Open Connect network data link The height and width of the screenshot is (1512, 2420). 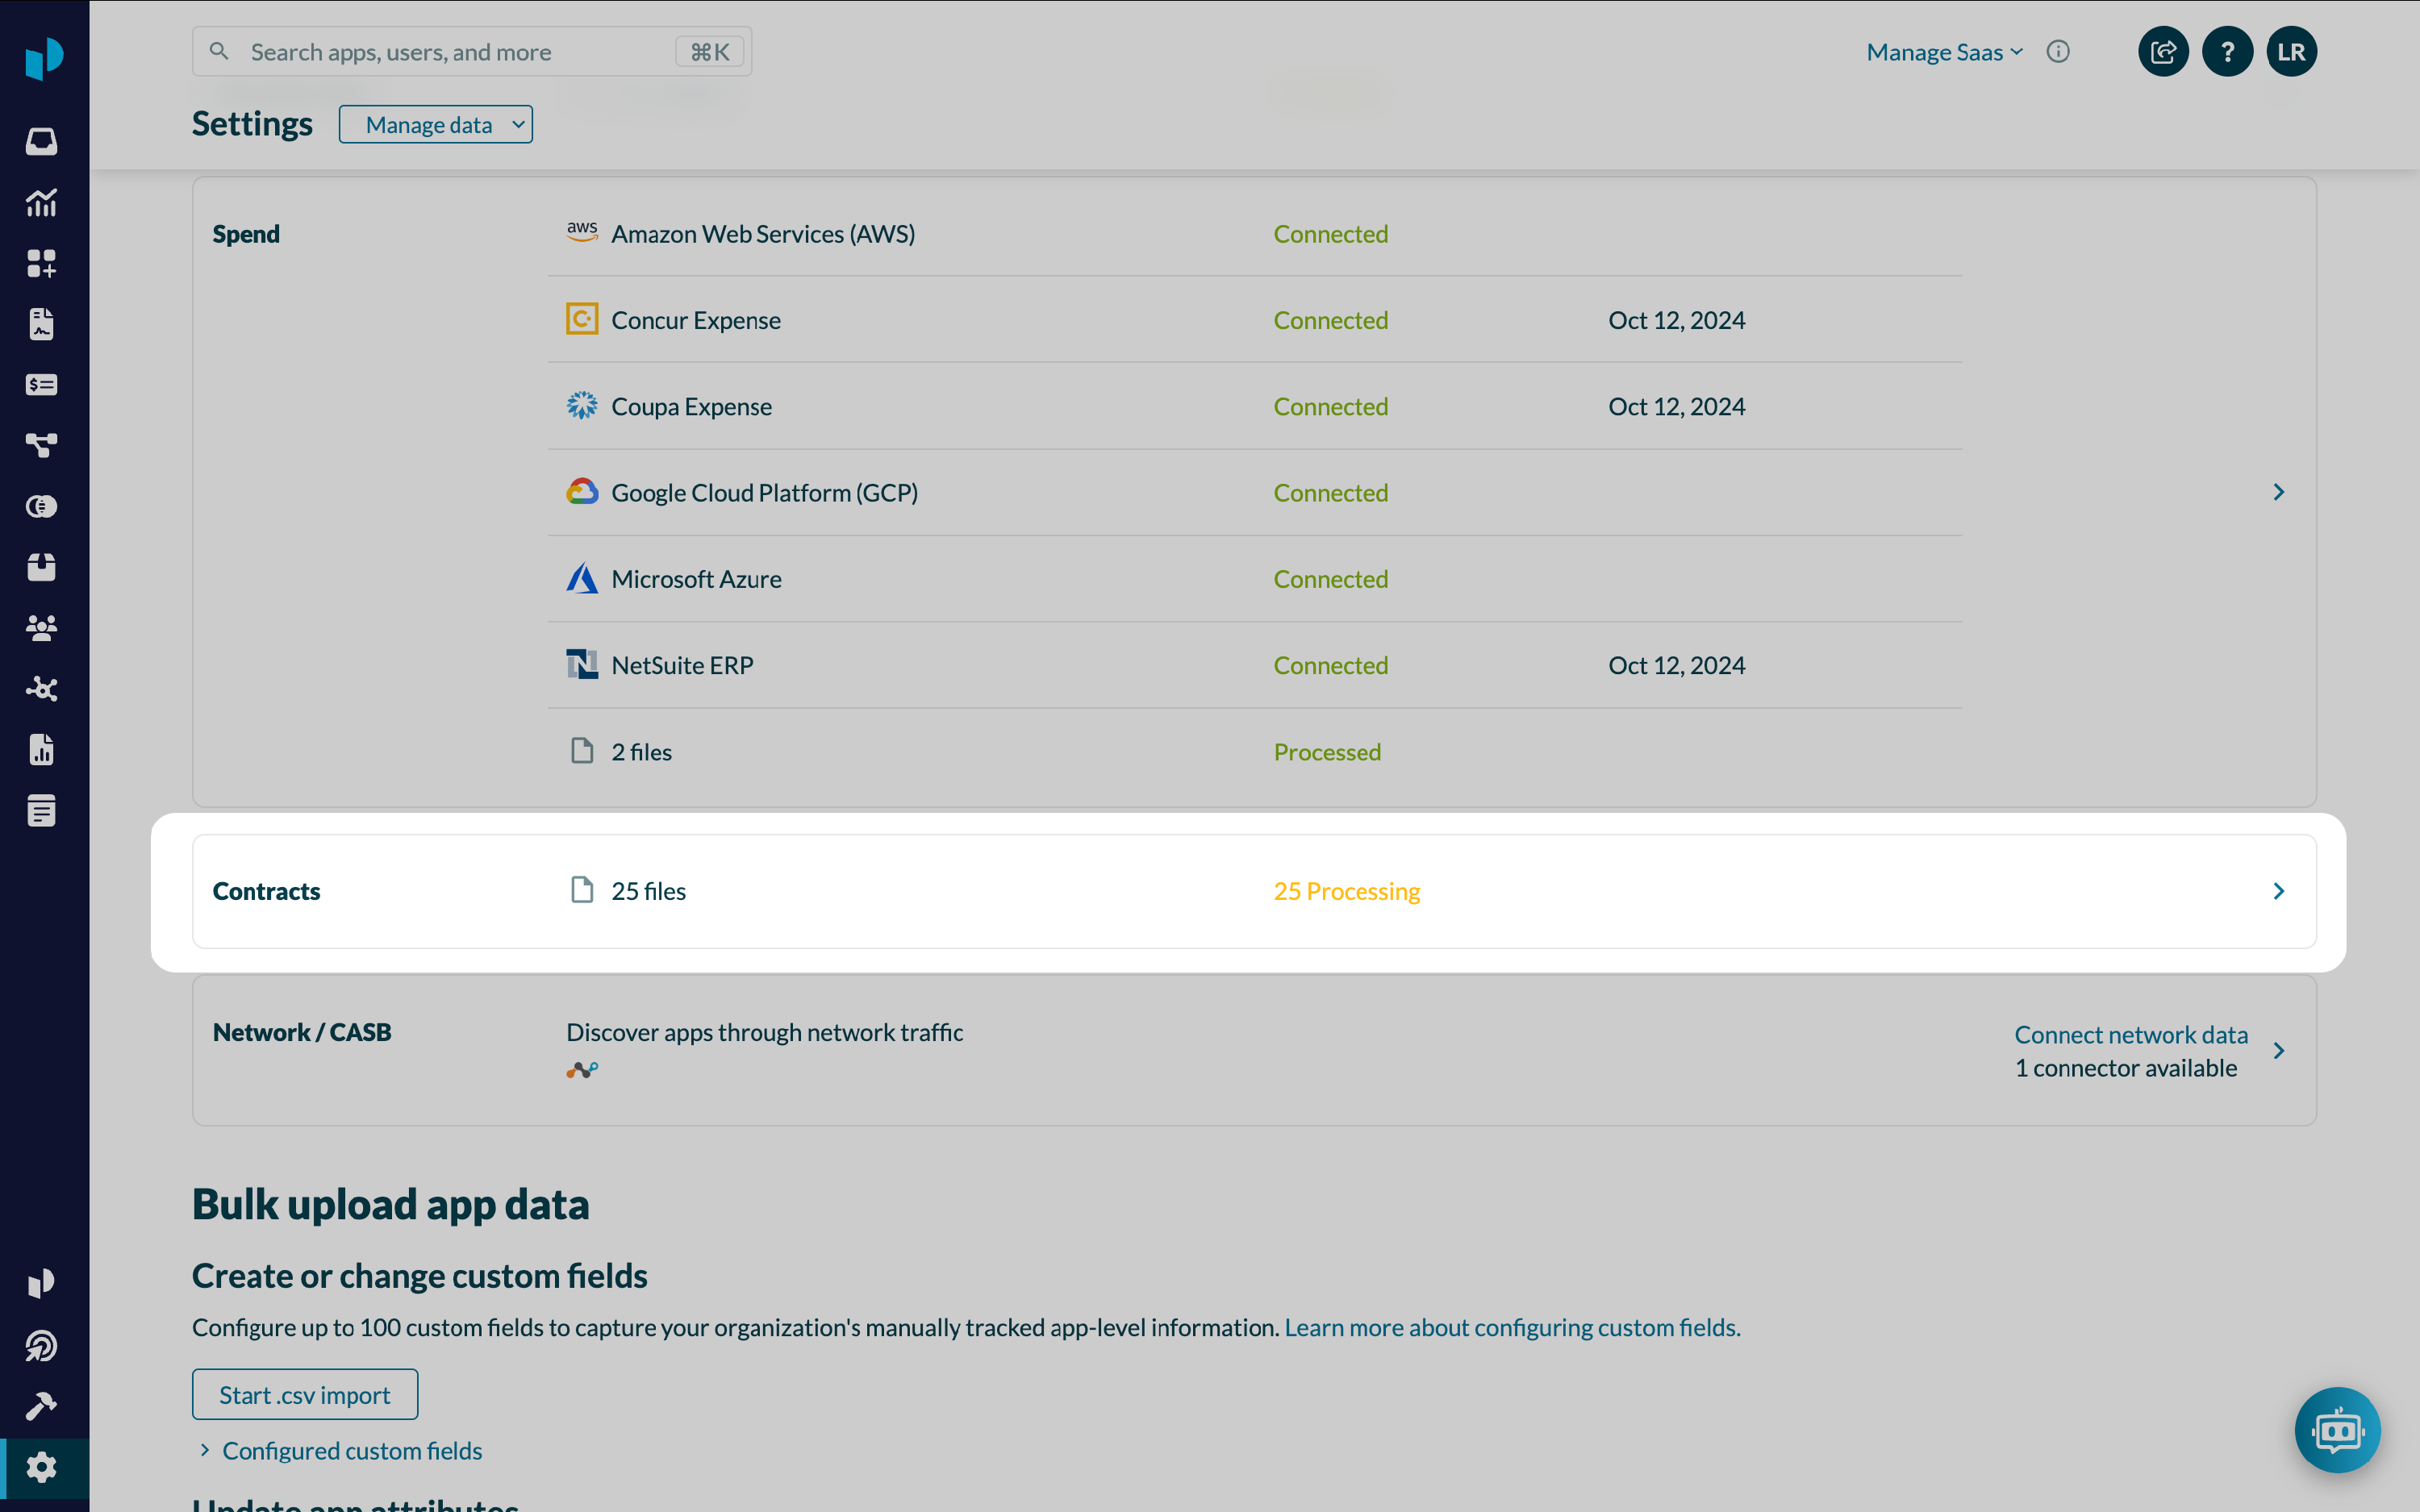[x=2130, y=1034]
